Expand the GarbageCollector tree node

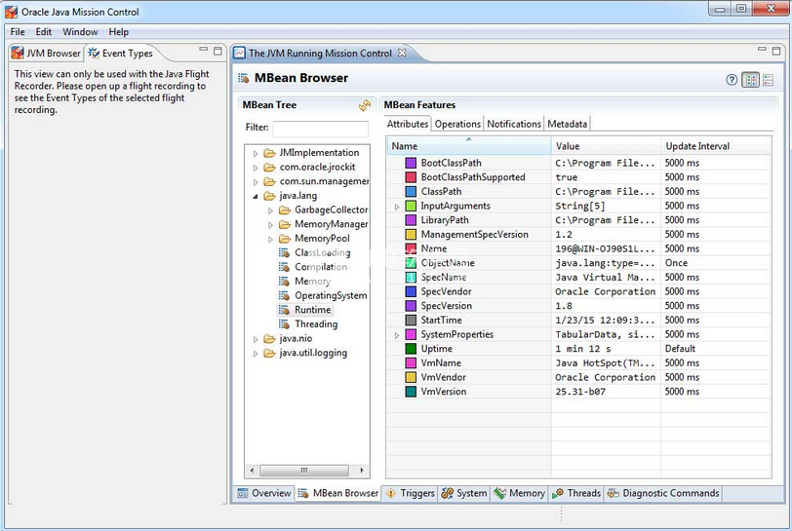[270, 210]
